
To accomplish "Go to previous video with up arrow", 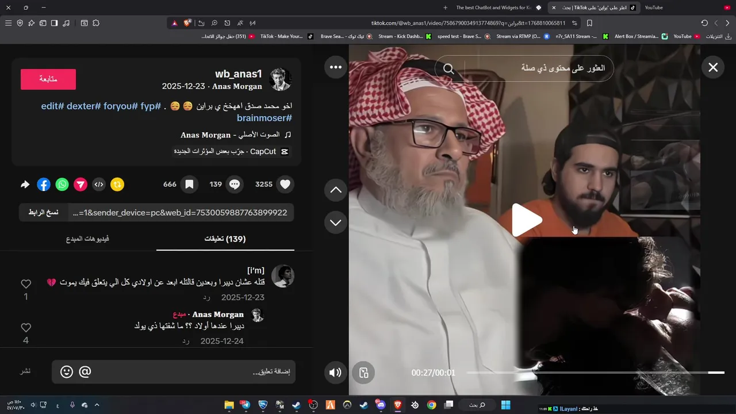I will [336, 190].
